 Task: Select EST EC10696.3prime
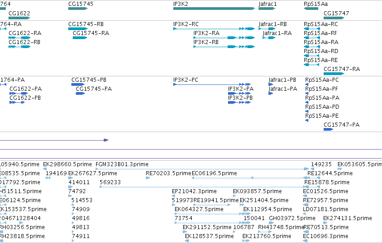(x=325, y=237)
